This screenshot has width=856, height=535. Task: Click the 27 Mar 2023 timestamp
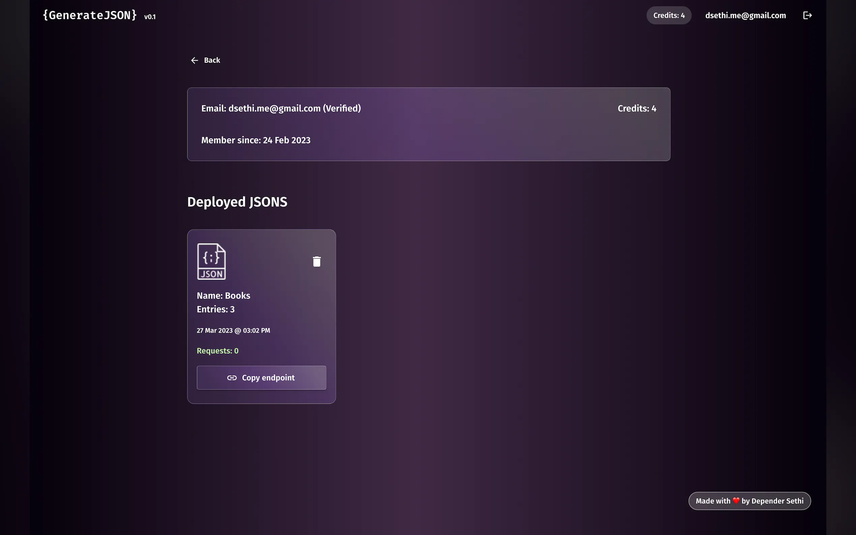pos(233,331)
